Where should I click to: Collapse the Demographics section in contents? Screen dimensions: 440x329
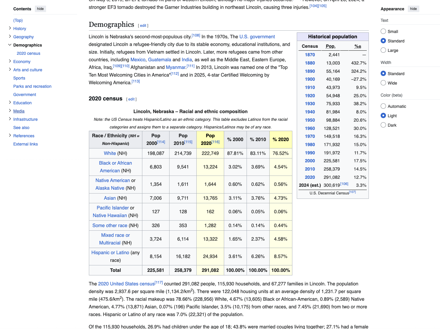click(10, 45)
